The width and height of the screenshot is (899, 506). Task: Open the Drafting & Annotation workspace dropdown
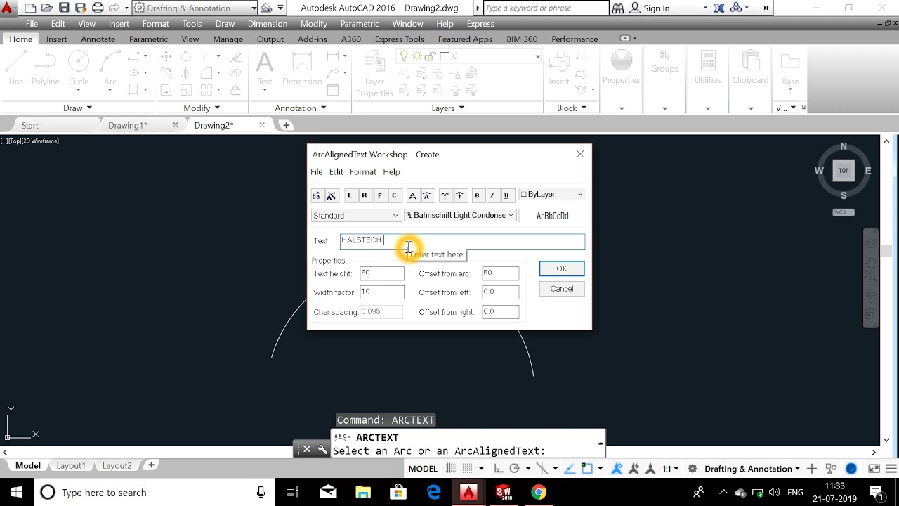pyautogui.click(x=195, y=8)
